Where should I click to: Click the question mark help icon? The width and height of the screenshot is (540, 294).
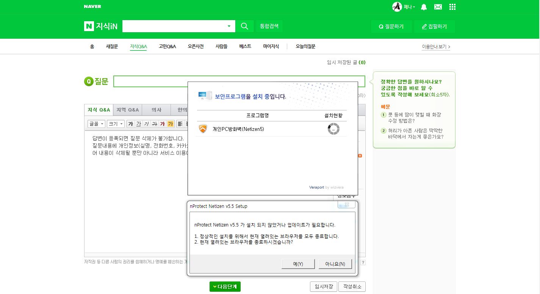click(x=363, y=263)
